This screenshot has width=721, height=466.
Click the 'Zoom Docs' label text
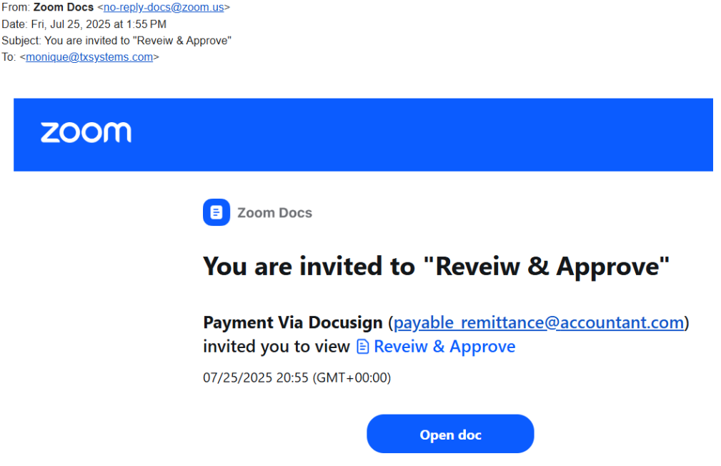[x=274, y=213]
